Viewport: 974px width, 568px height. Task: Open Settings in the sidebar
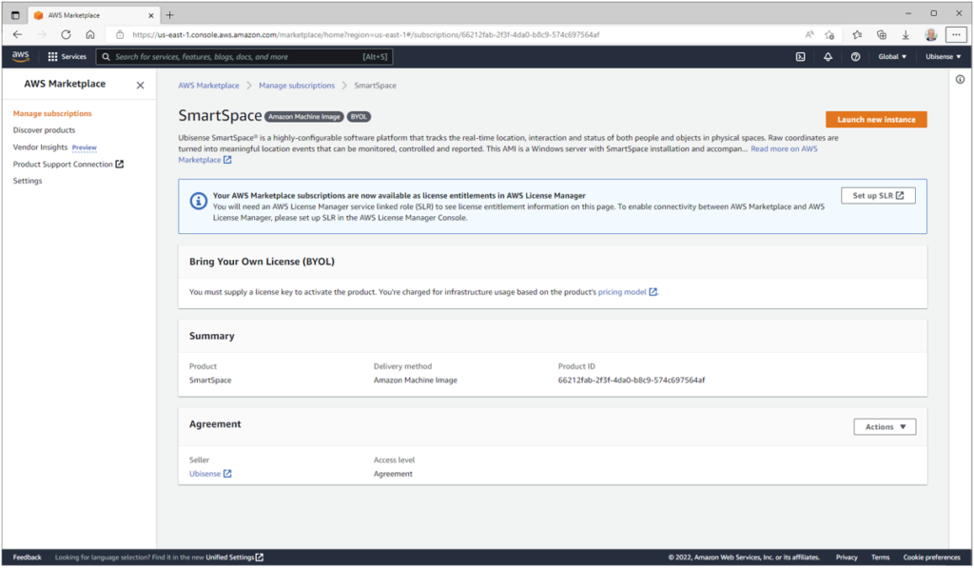(x=28, y=181)
